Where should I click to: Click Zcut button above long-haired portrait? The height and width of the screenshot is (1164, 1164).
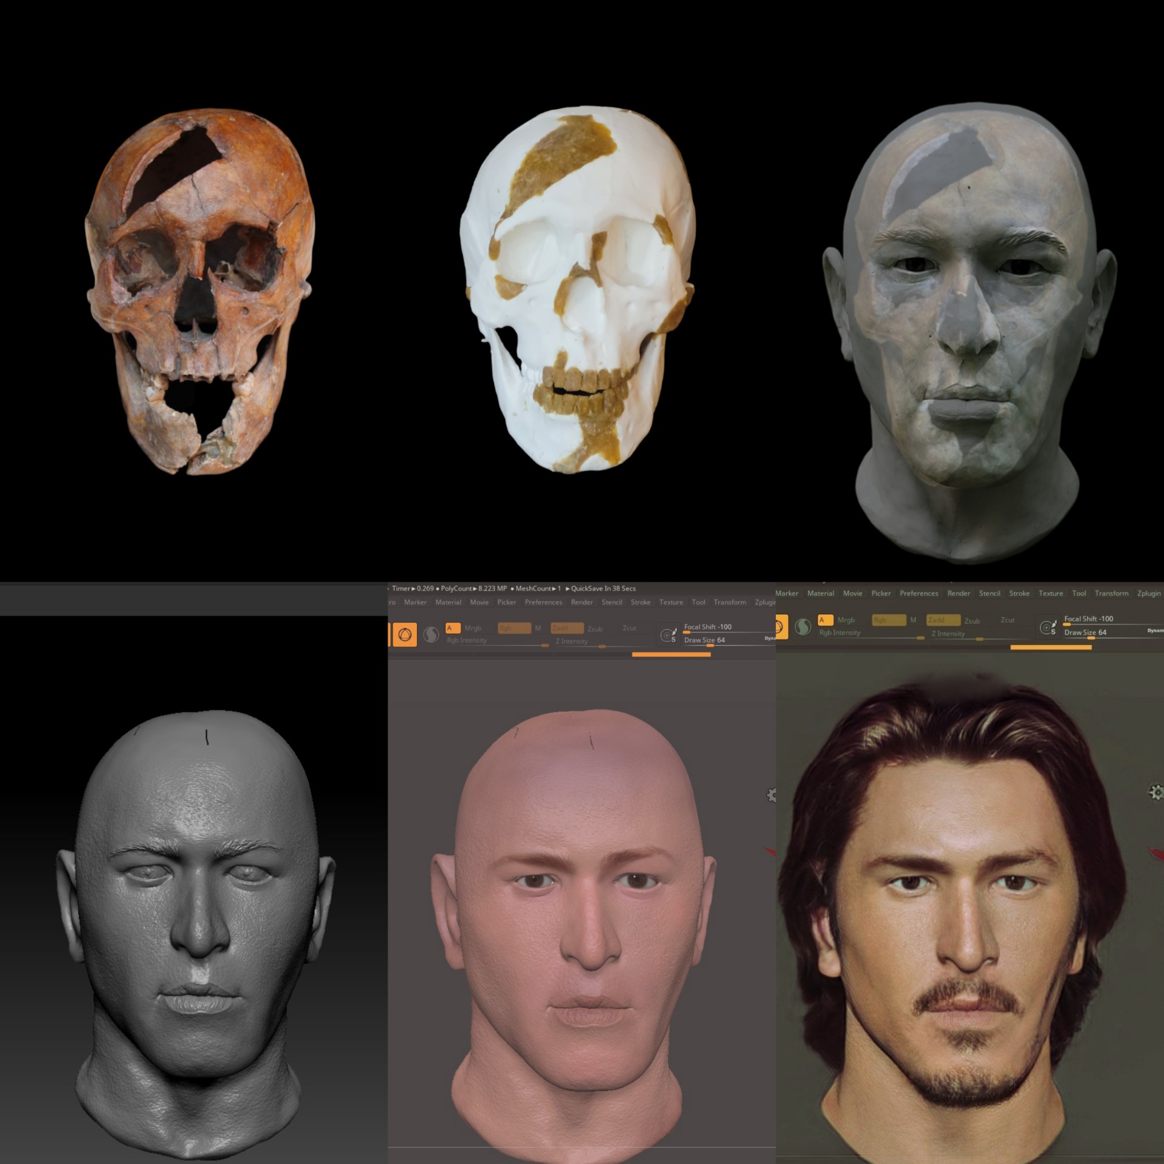click(x=1007, y=620)
